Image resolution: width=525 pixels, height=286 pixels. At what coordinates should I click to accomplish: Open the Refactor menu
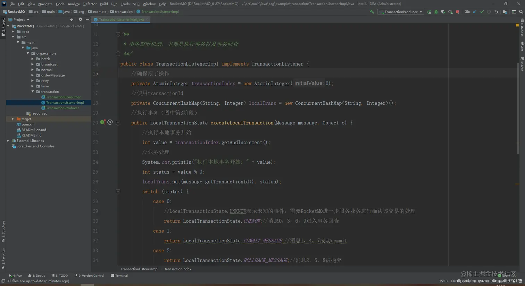(90, 4)
